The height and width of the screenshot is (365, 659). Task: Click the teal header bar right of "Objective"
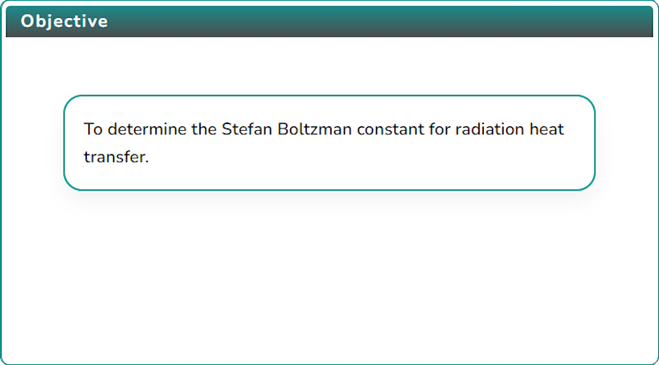click(378, 22)
